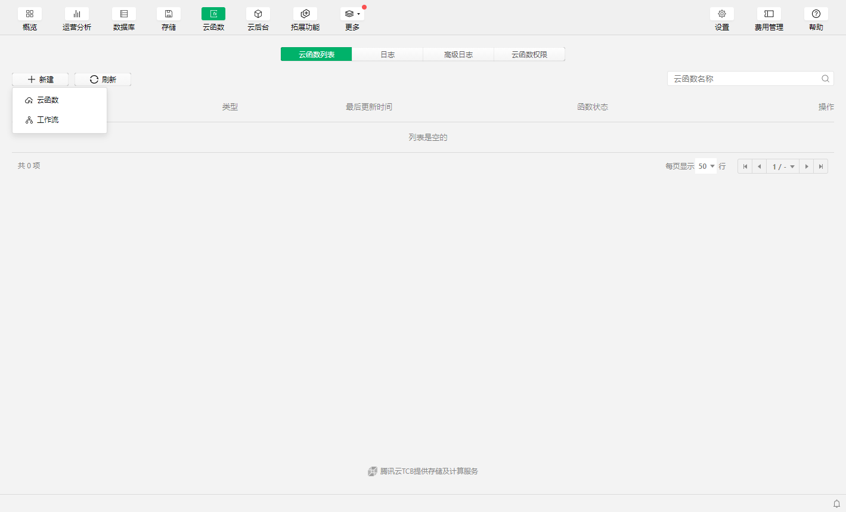846x512 pixels.
Task: Open the 帮助 question mark icon
Action: coord(816,14)
